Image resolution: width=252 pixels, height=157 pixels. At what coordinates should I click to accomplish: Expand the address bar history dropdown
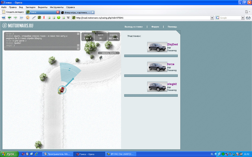pyautogui.click(x=212, y=18)
